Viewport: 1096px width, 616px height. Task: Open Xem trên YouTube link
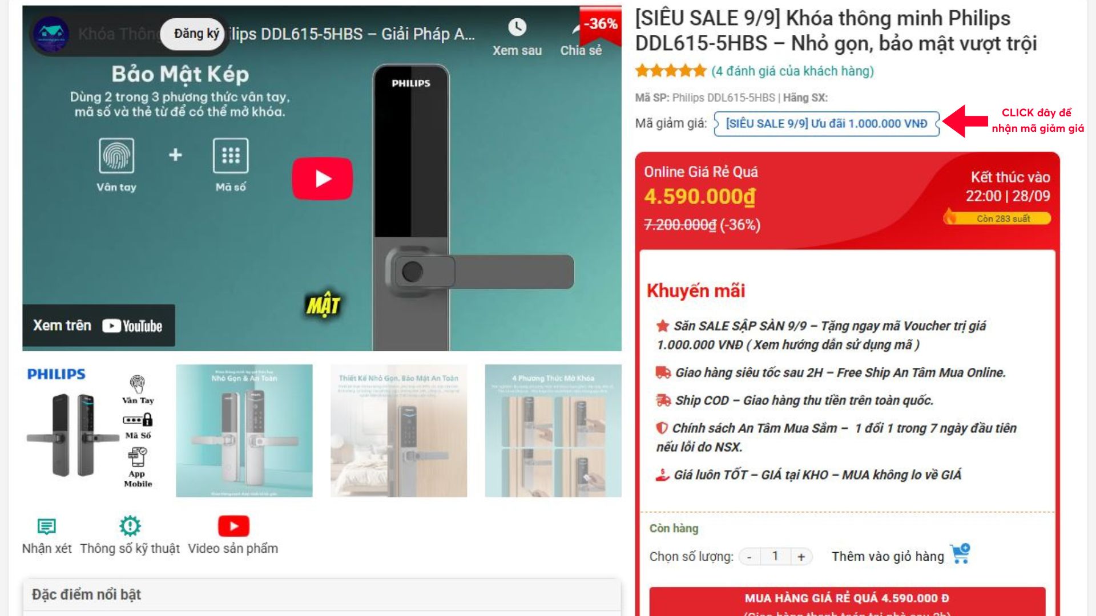[98, 326]
